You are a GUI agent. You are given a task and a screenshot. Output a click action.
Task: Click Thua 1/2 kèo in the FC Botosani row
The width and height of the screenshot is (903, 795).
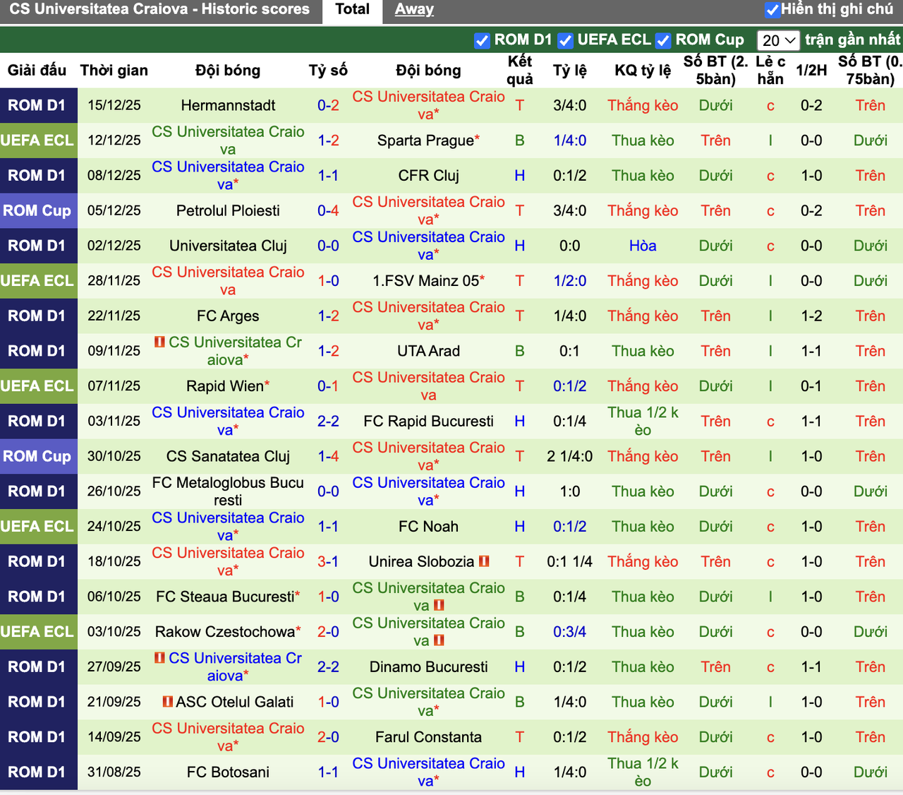(643, 772)
